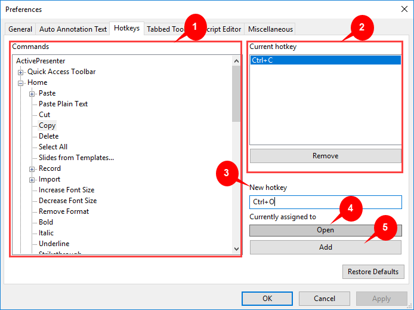Select Slides from Templates... command

pos(76,158)
